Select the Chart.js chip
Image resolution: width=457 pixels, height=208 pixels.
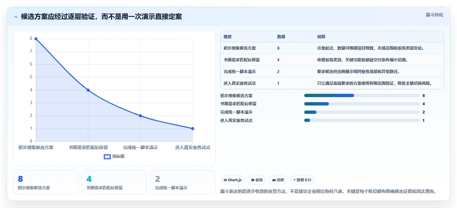click(233, 180)
